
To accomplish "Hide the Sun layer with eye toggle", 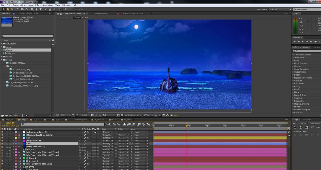I will [x=2, y=138].
